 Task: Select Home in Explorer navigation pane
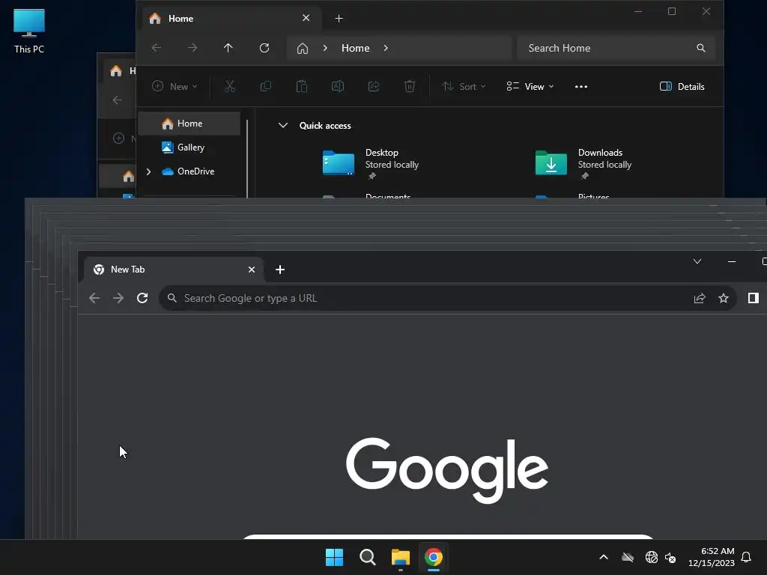[x=190, y=124]
